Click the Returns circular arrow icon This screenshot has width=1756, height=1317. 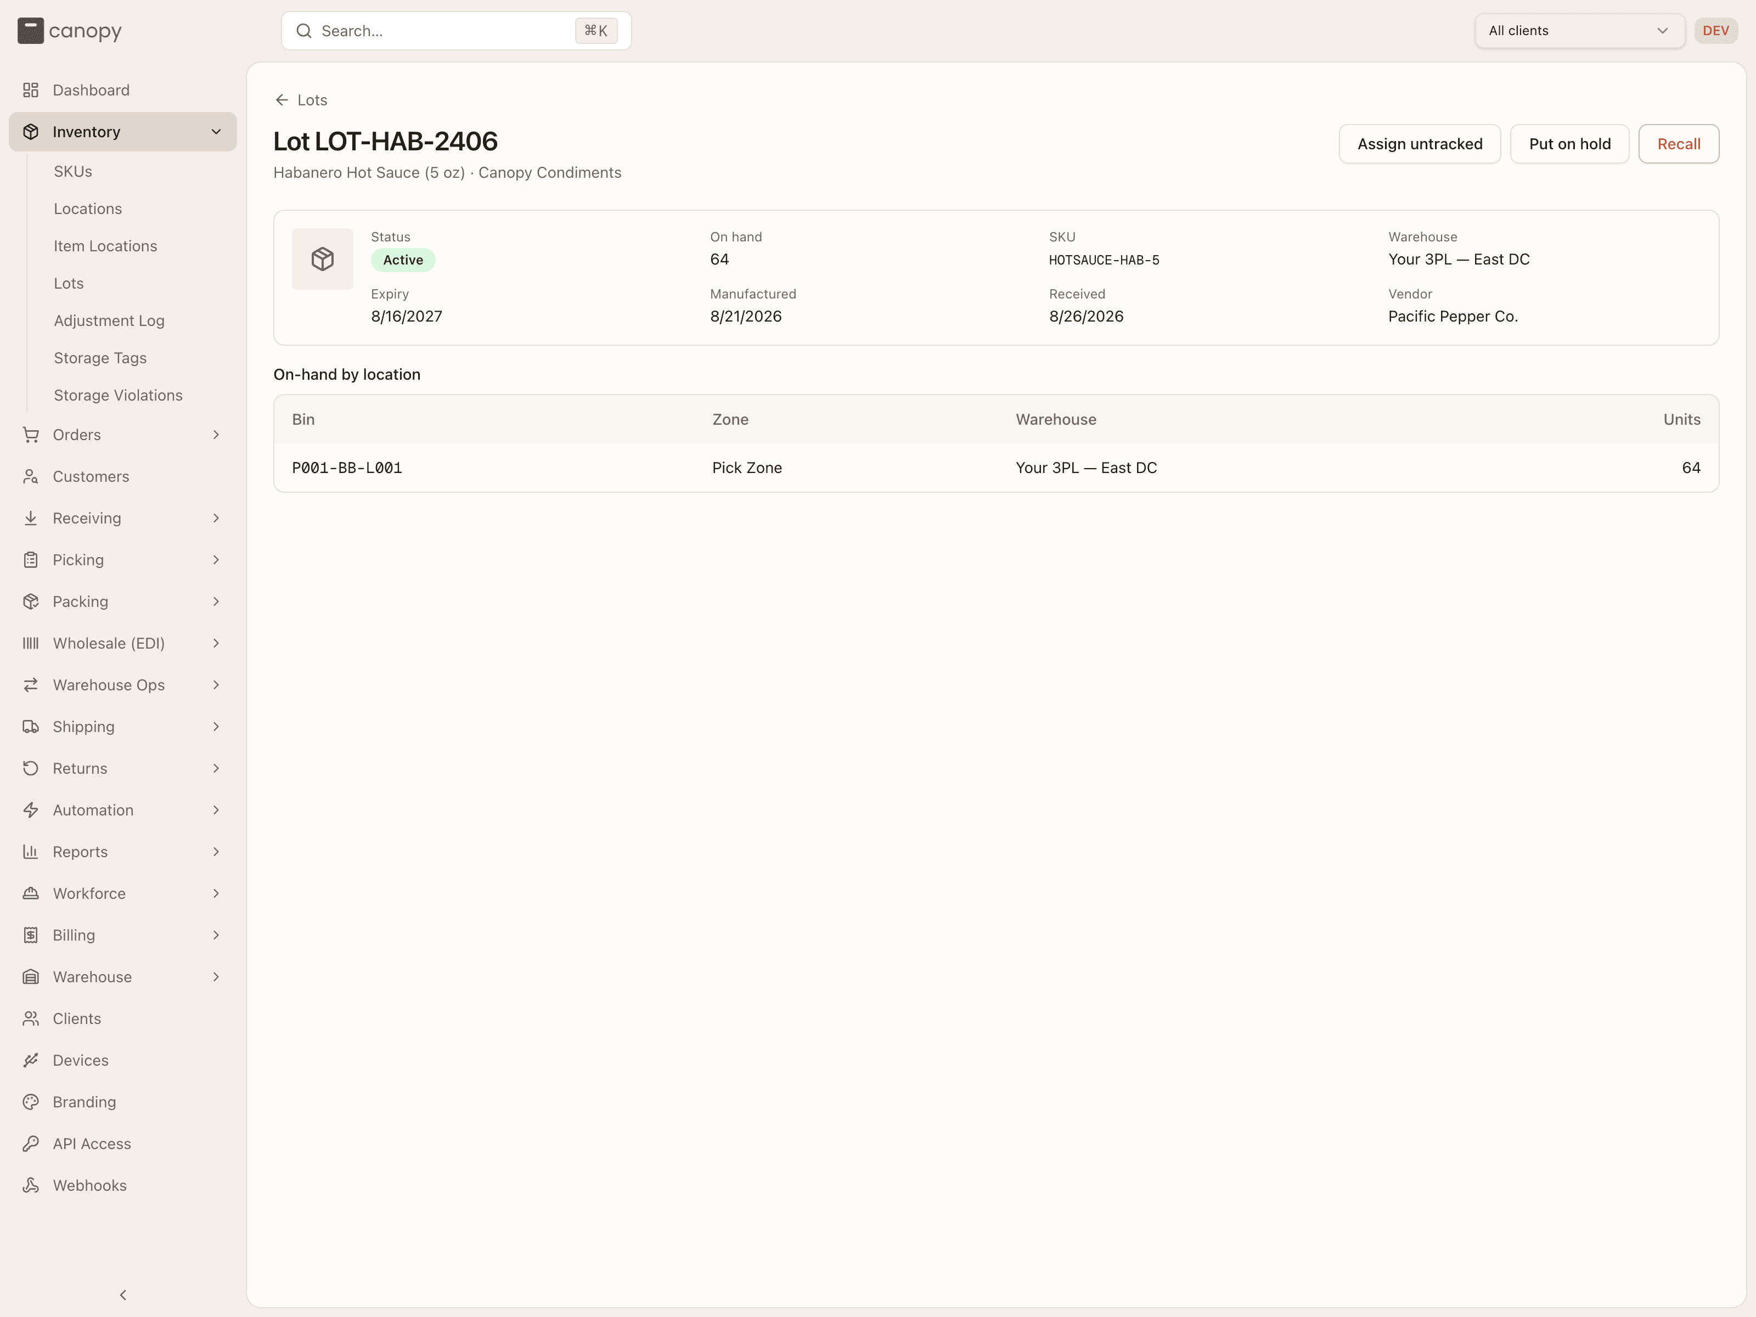click(31, 768)
